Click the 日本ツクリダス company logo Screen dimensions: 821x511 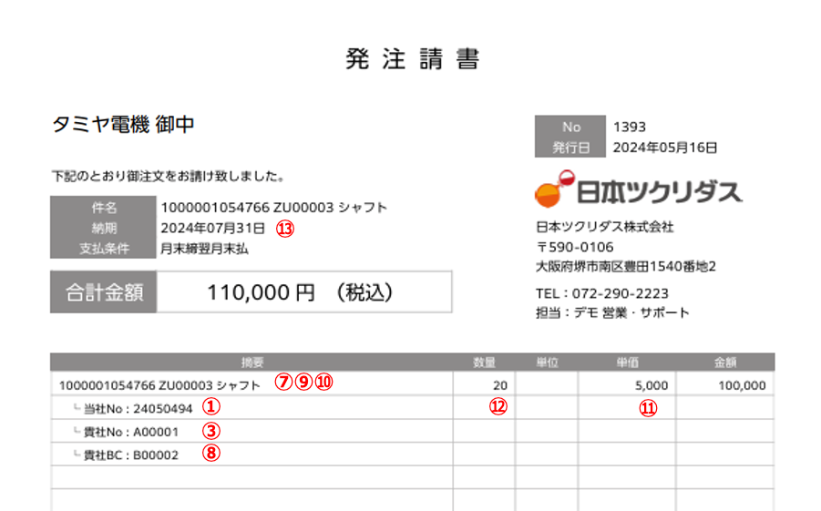[x=638, y=190]
